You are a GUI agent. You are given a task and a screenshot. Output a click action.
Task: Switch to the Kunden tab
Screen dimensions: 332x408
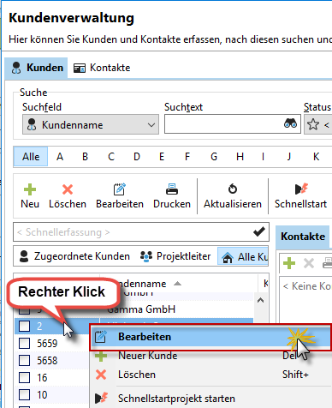36,68
